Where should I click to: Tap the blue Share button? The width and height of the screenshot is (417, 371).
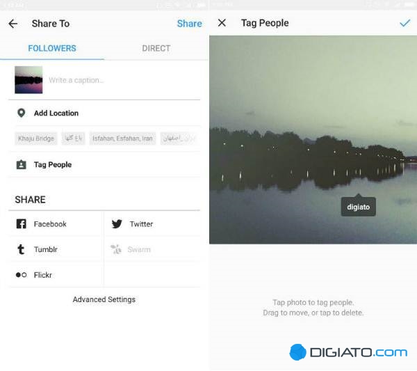click(x=189, y=24)
